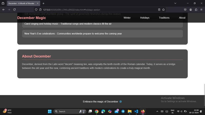The width and height of the screenshot is (205, 115).
Task: Click the December Magic site logo
Action: [x=32, y=18]
